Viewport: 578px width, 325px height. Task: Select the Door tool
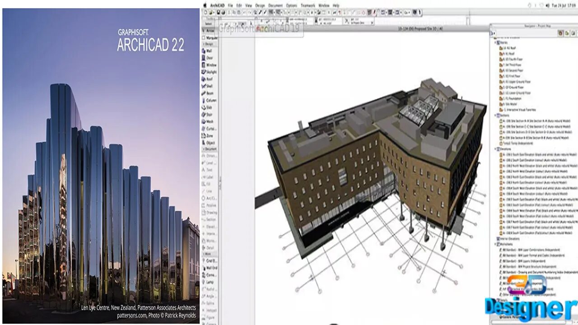click(210, 58)
